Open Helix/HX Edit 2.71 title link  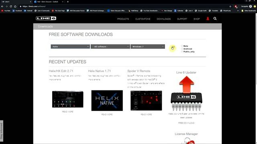[61, 71]
